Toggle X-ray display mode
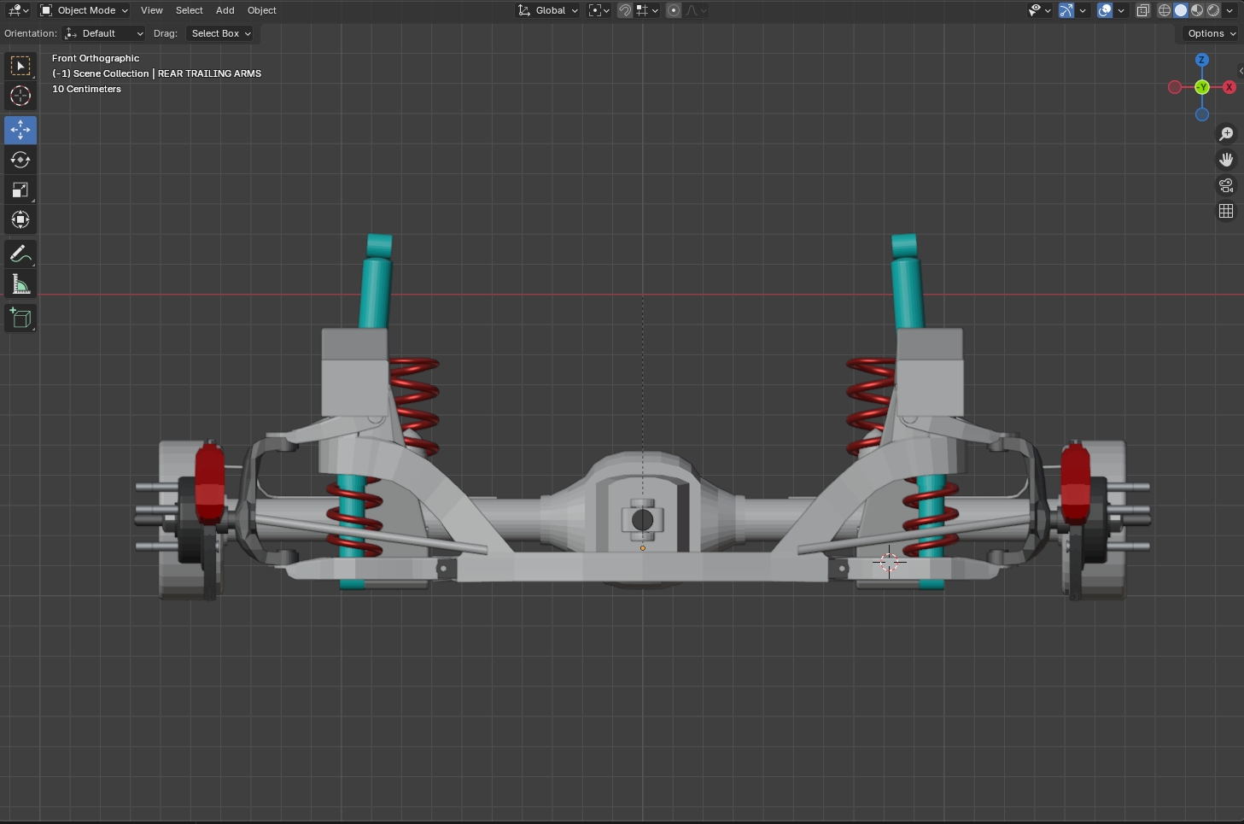The height and width of the screenshot is (824, 1244). [x=1142, y=10]
